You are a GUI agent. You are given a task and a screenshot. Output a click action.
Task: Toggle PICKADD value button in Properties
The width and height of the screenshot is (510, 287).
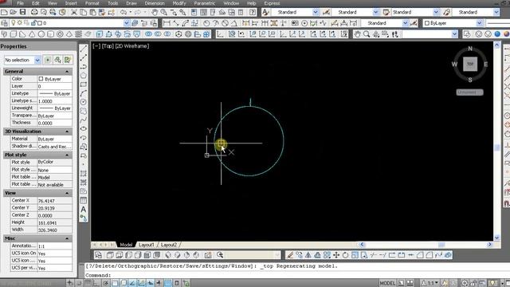48,60
